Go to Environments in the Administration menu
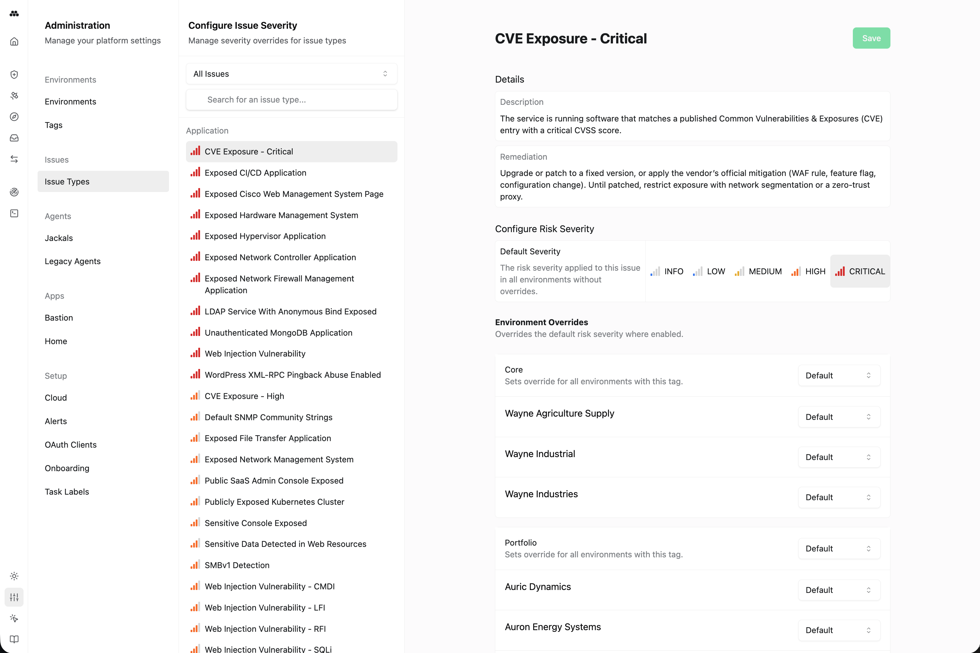 71,102
